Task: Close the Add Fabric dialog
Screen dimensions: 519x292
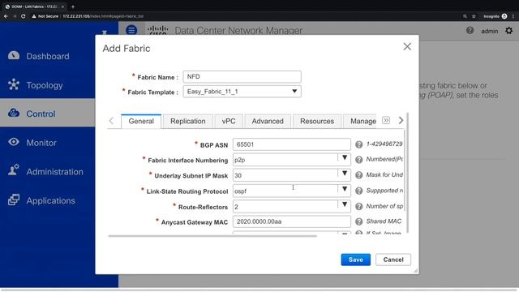Action: (407, 47)
